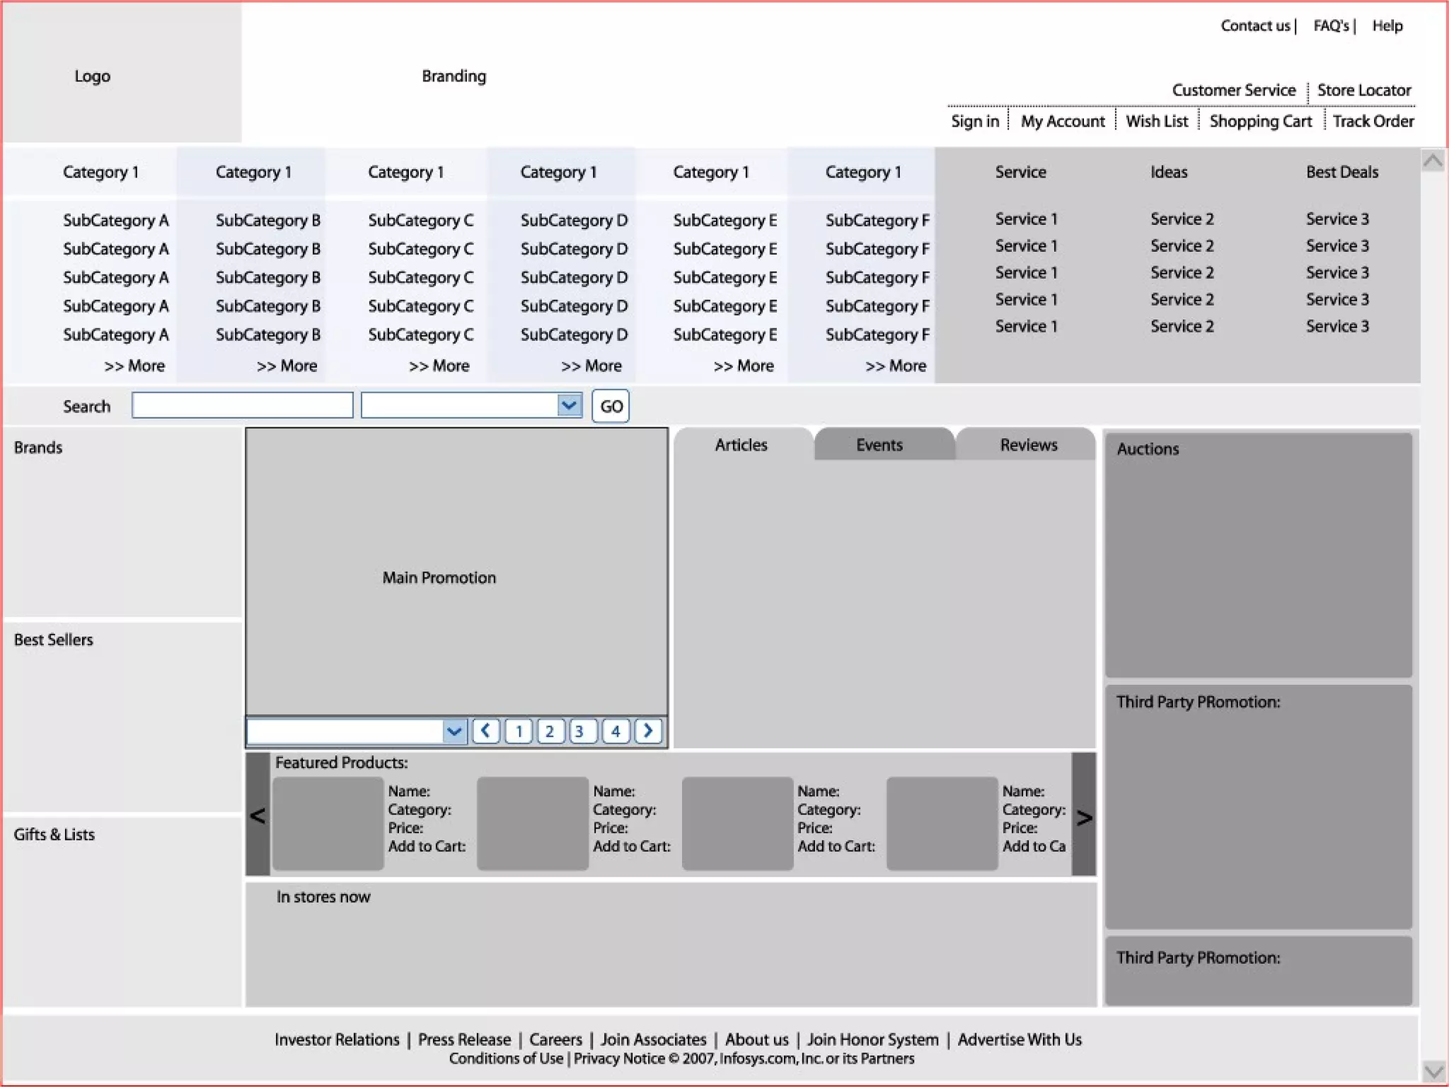The image size is (1449, 1087).
Task: Click the main promotion previous arrow button
Action: click(x=485, y=730)
